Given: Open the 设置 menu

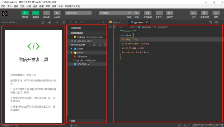Looking at the screenshot, I should pyautogui.click(x=54, y=6).
